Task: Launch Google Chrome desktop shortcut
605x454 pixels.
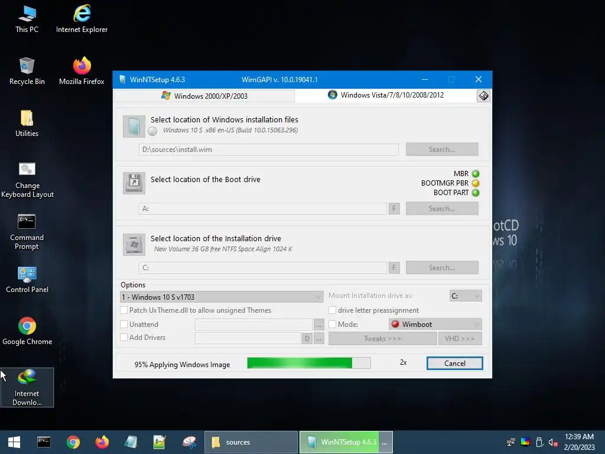Action: (27, 331)
